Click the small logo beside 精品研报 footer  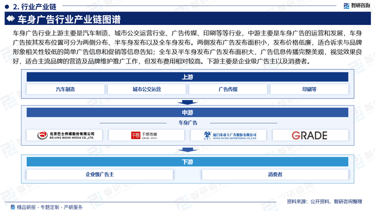click(13, 206)
